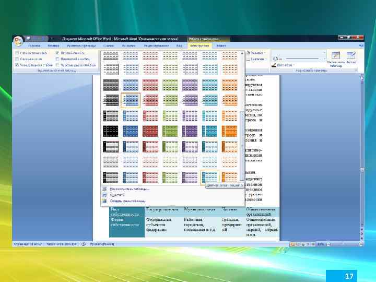Toggle the Banded Columns (Чередующиеся столбцы) checkbox
This screenshot has height=282, width=376.
pyautogui.click(x=57, y=65)
